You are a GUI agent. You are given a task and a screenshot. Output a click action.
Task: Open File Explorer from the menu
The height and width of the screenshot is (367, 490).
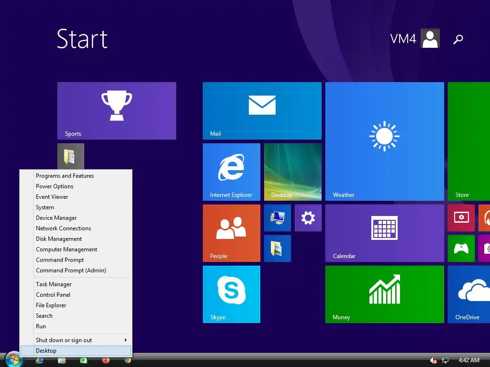click(76, 305)
